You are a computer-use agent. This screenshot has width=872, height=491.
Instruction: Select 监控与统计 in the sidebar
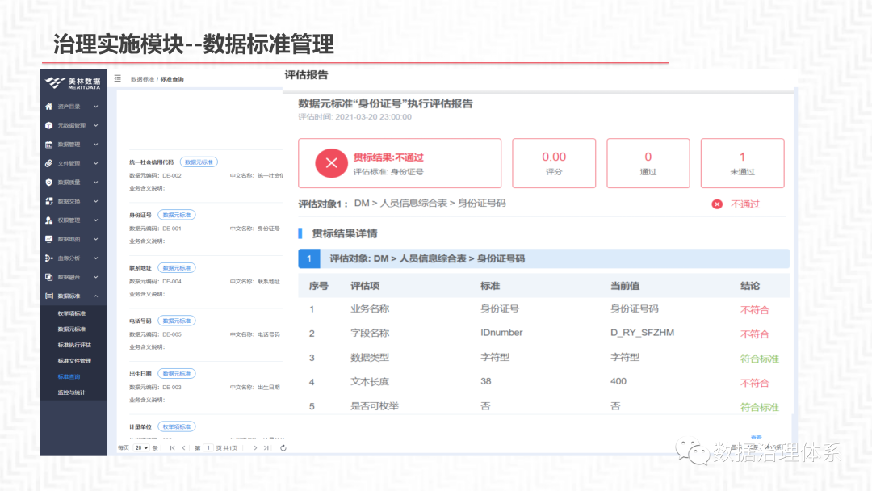point(71,392)
